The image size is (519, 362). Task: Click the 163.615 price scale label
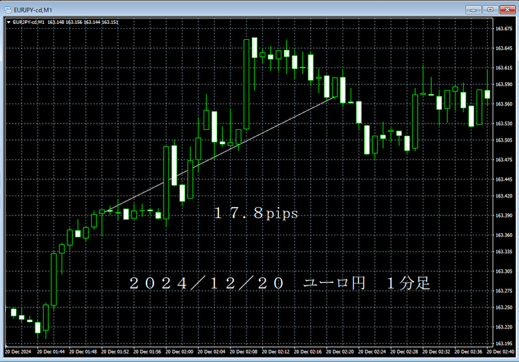click(x=504, y=68)
